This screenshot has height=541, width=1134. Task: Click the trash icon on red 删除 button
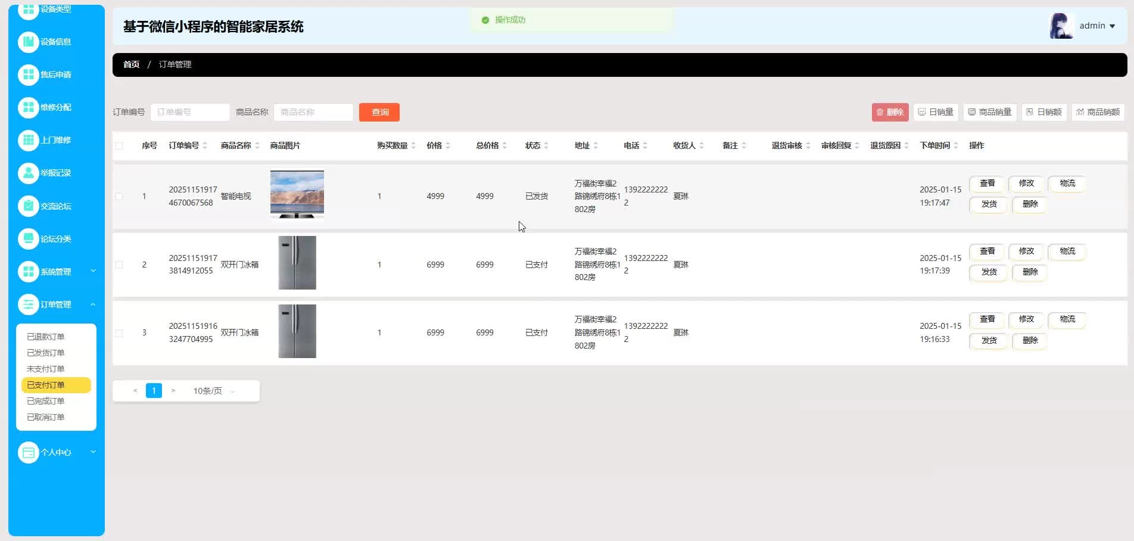[x=880, y=112]
